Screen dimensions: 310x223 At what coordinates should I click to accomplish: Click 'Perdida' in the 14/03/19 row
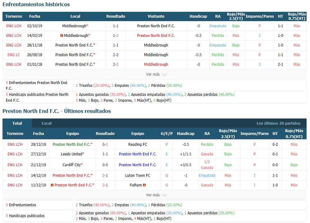point(218,36)
